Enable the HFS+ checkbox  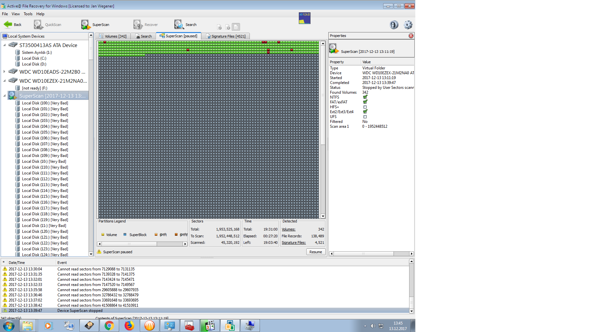pos(365,107)
